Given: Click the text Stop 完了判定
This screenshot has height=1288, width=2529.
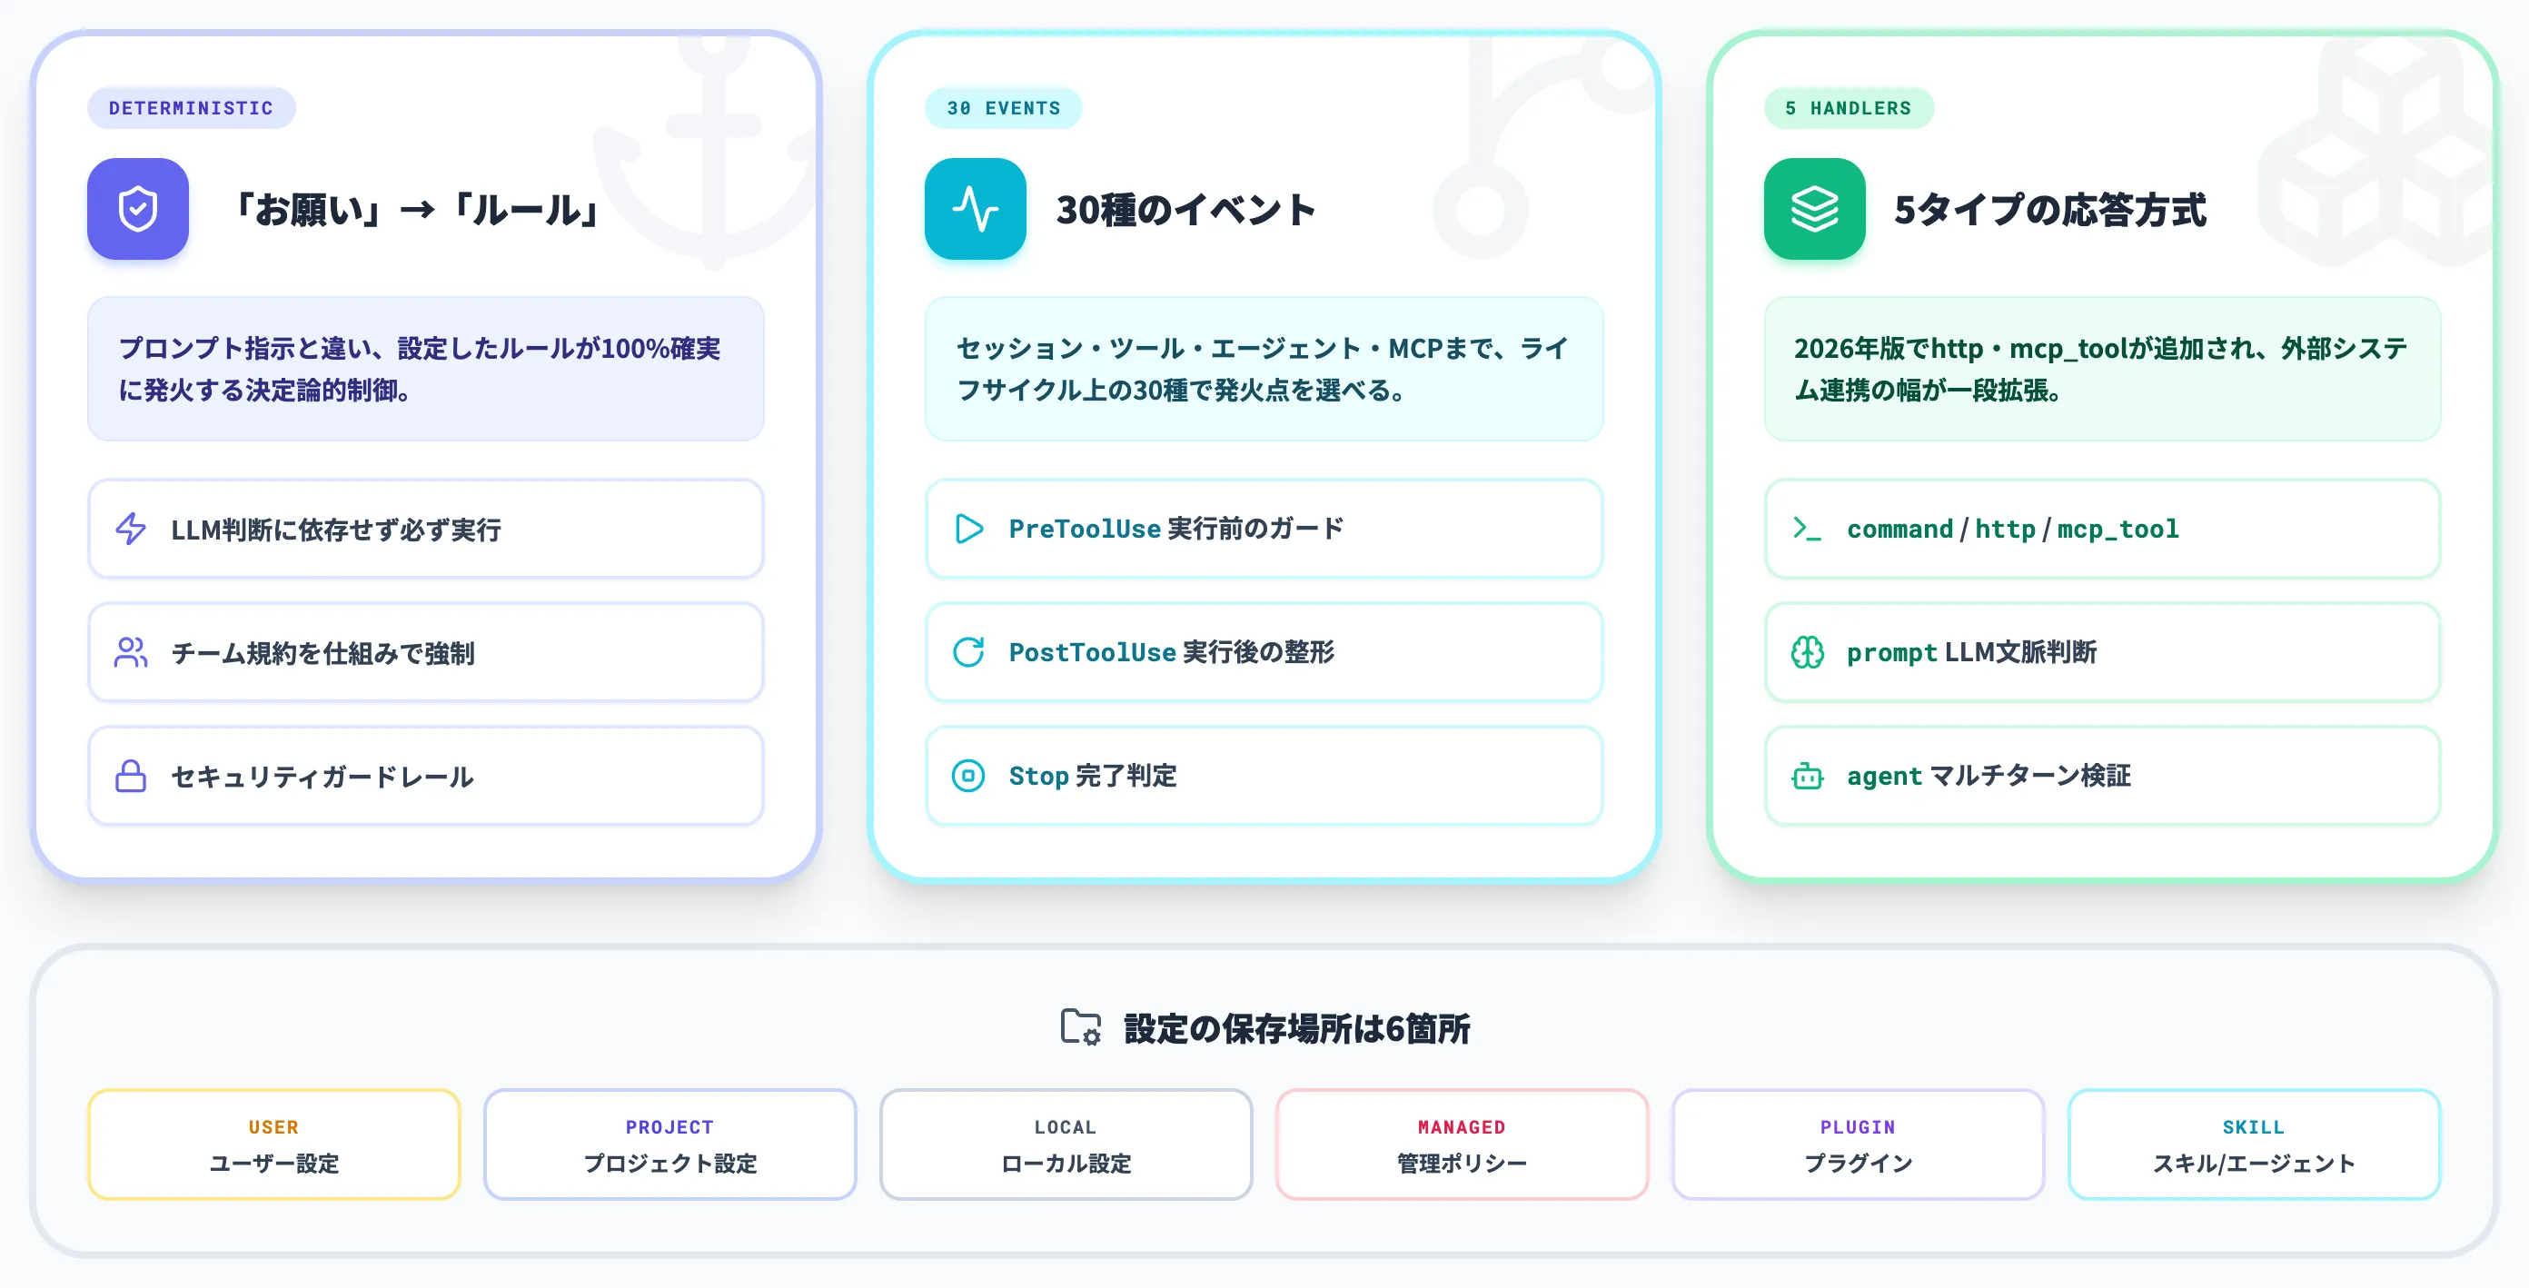Looking at the screenshot, I should click(x=1093, y=777).
